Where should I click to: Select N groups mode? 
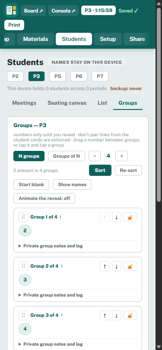coord(29,156)
